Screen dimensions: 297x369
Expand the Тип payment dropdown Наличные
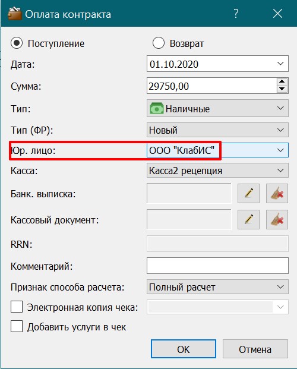[217, 108]
